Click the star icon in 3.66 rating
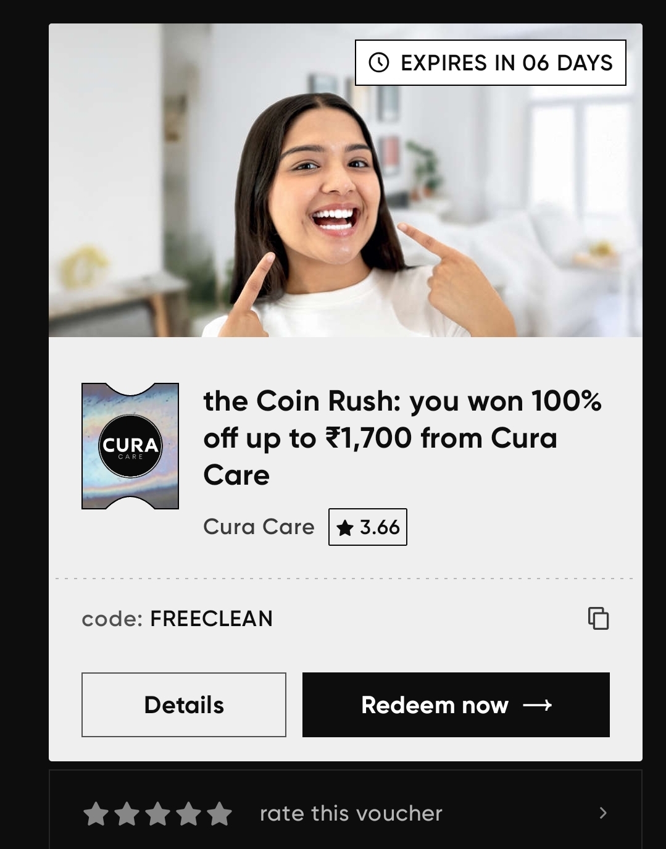Image resolution: width=666 pixels, height=849 pixels. point(345,527)
